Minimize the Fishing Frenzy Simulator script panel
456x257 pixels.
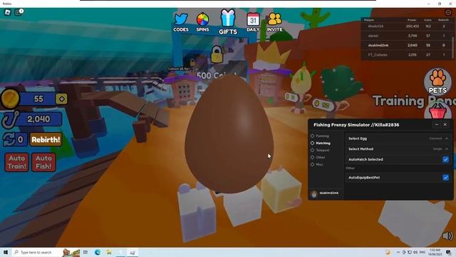(437, 124)
